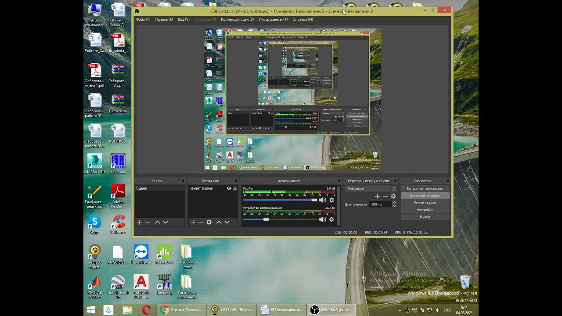Open TeamViewer desktop shortcut
The image size is (562, 316).
click(x=141, y=255)
